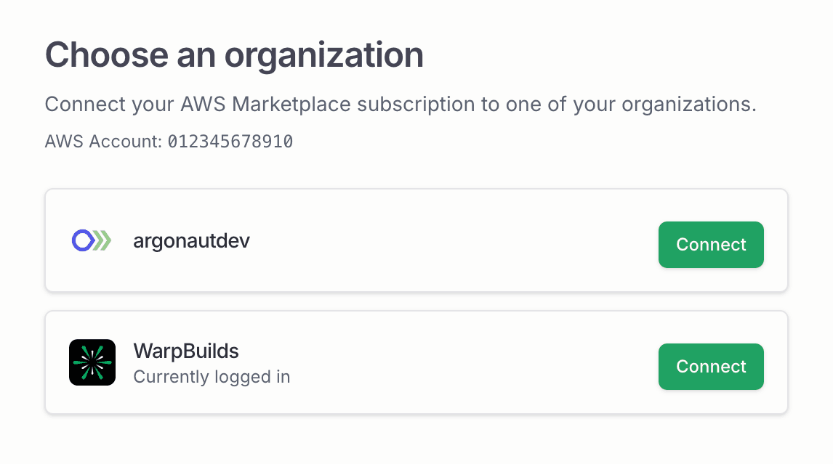Select the argonautdev organization card
Screen dimensions: 833x464
click(x=417, y=240)
